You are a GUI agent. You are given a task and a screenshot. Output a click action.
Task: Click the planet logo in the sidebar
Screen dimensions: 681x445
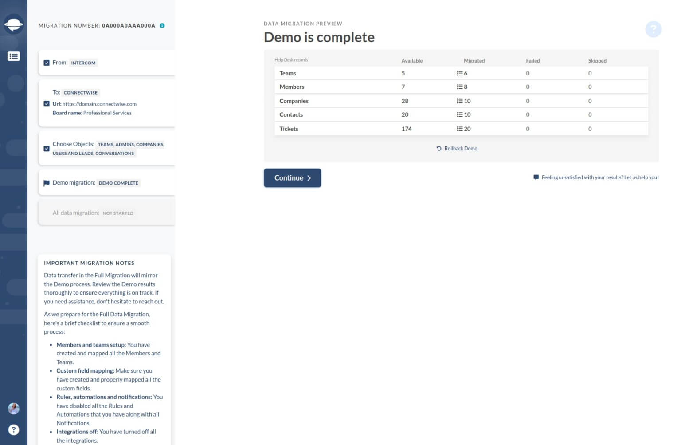pyautogui.click(x=14, y=24)
